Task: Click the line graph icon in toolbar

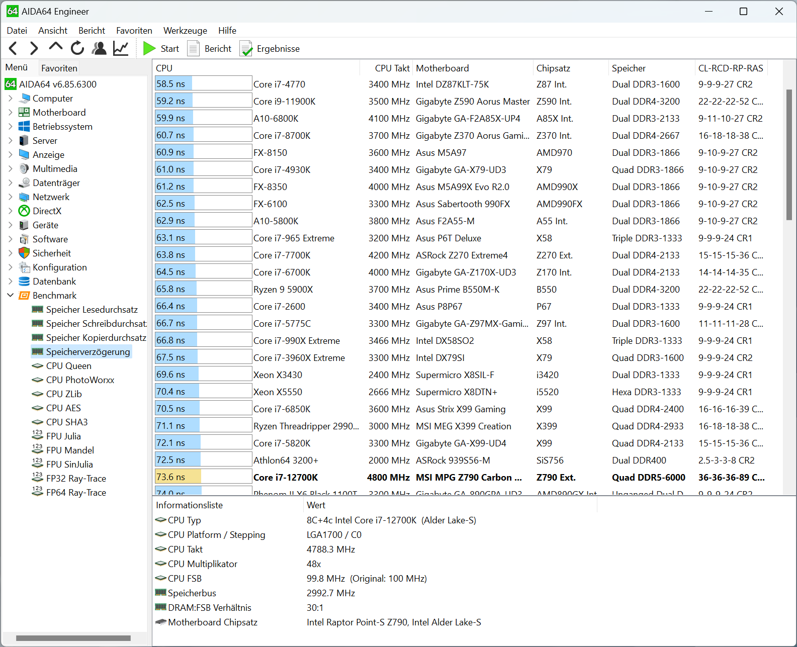Action: point(121,49)
